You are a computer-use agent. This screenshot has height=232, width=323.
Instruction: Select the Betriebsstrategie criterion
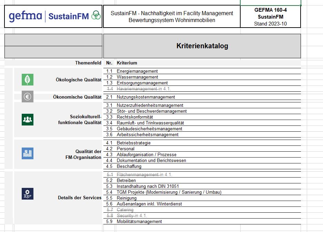point(134,143)
